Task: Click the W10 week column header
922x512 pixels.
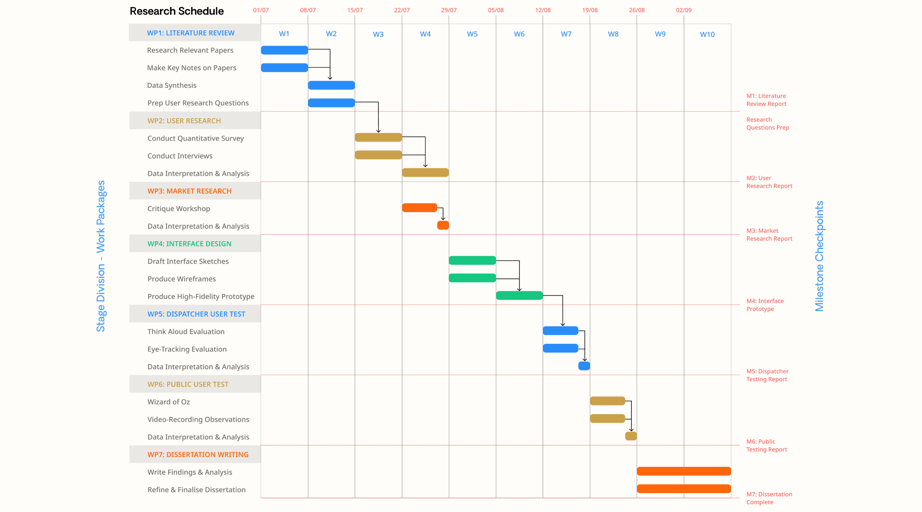Action: tap(707, 35)
